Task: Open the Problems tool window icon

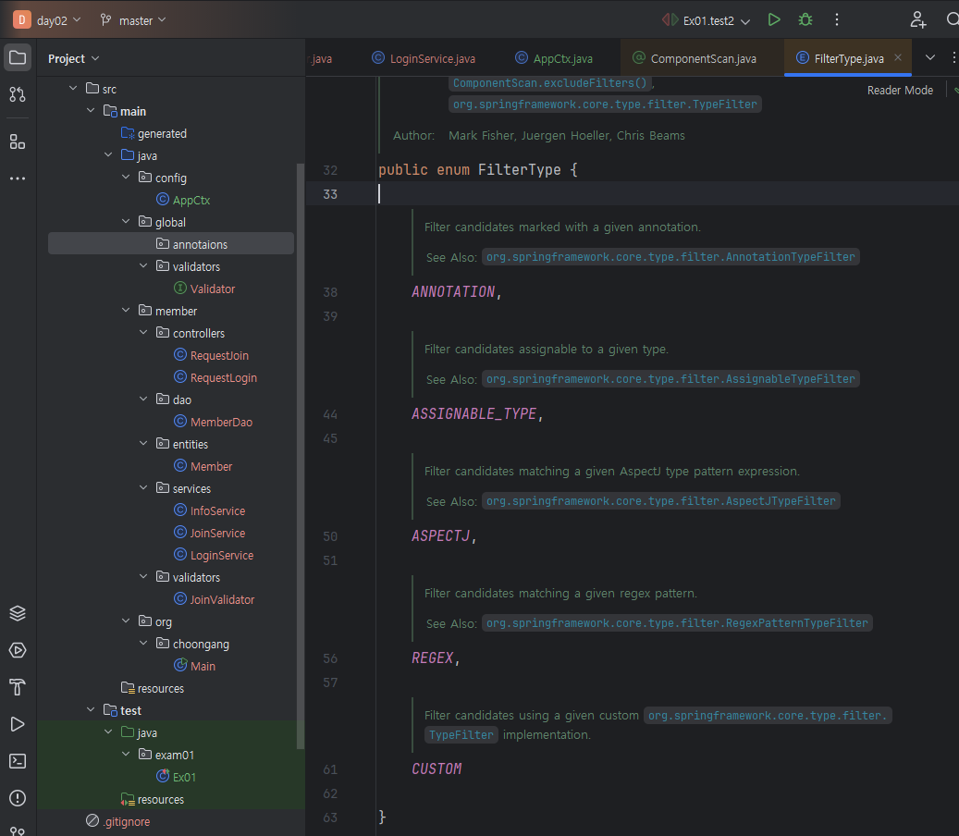Action: 18,798
